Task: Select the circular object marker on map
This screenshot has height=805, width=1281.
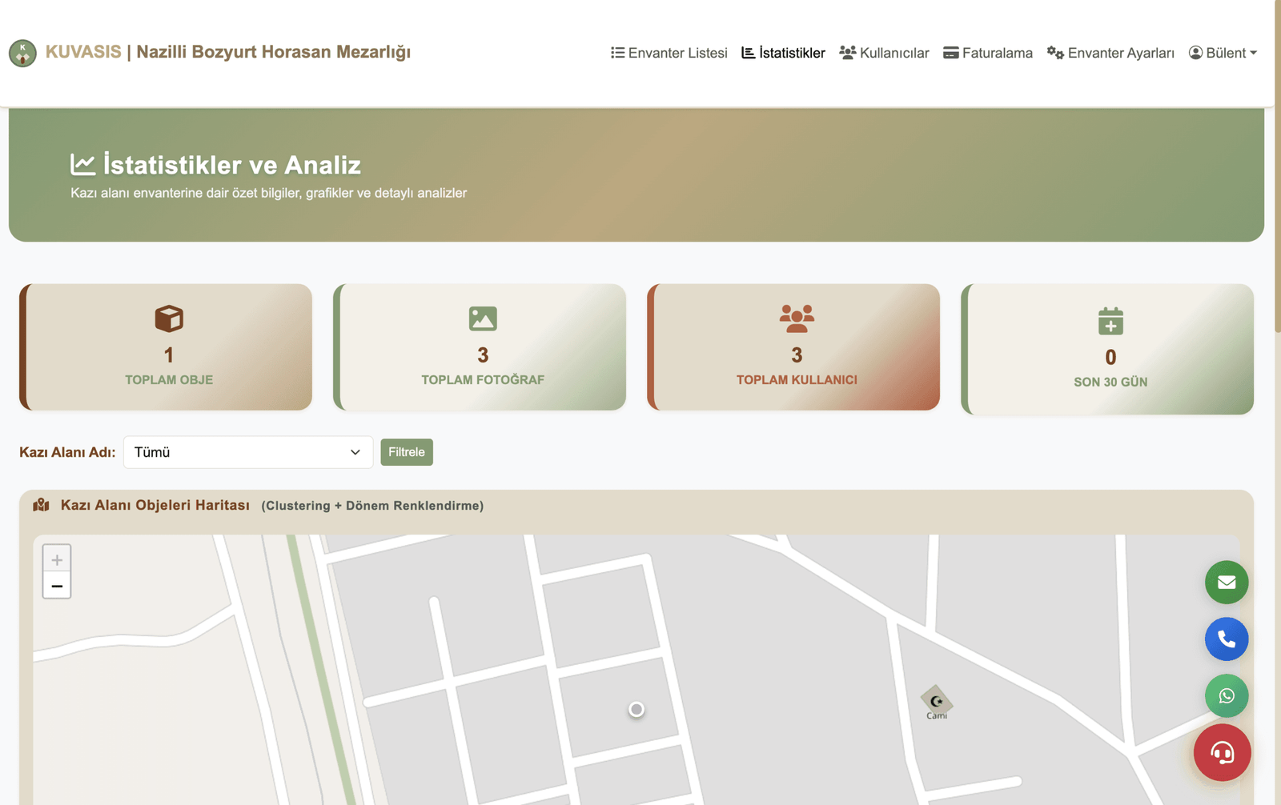Action: 636,710
